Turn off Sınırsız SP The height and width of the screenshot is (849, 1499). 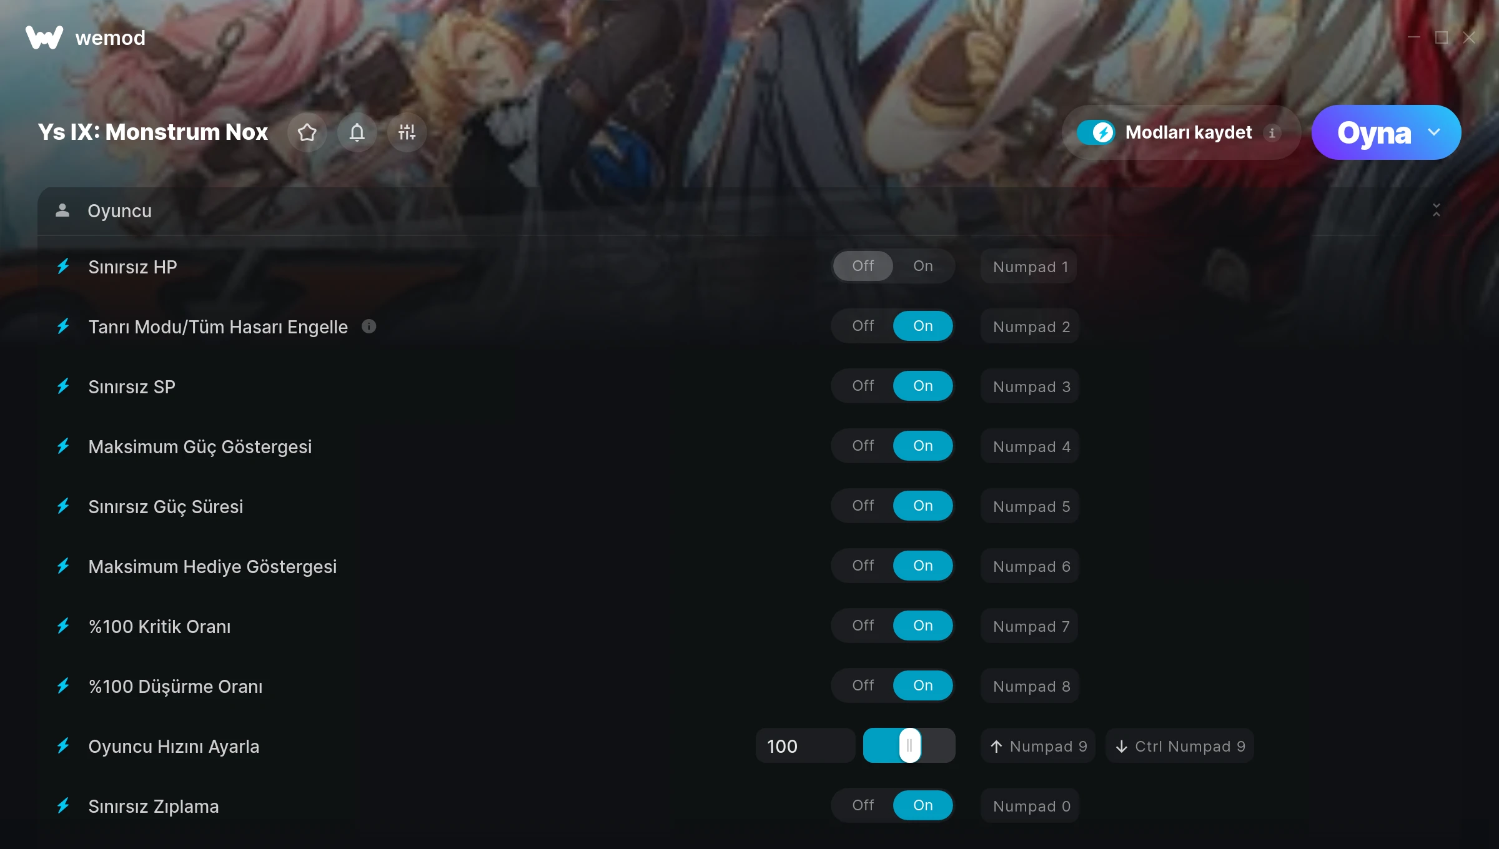863,386
